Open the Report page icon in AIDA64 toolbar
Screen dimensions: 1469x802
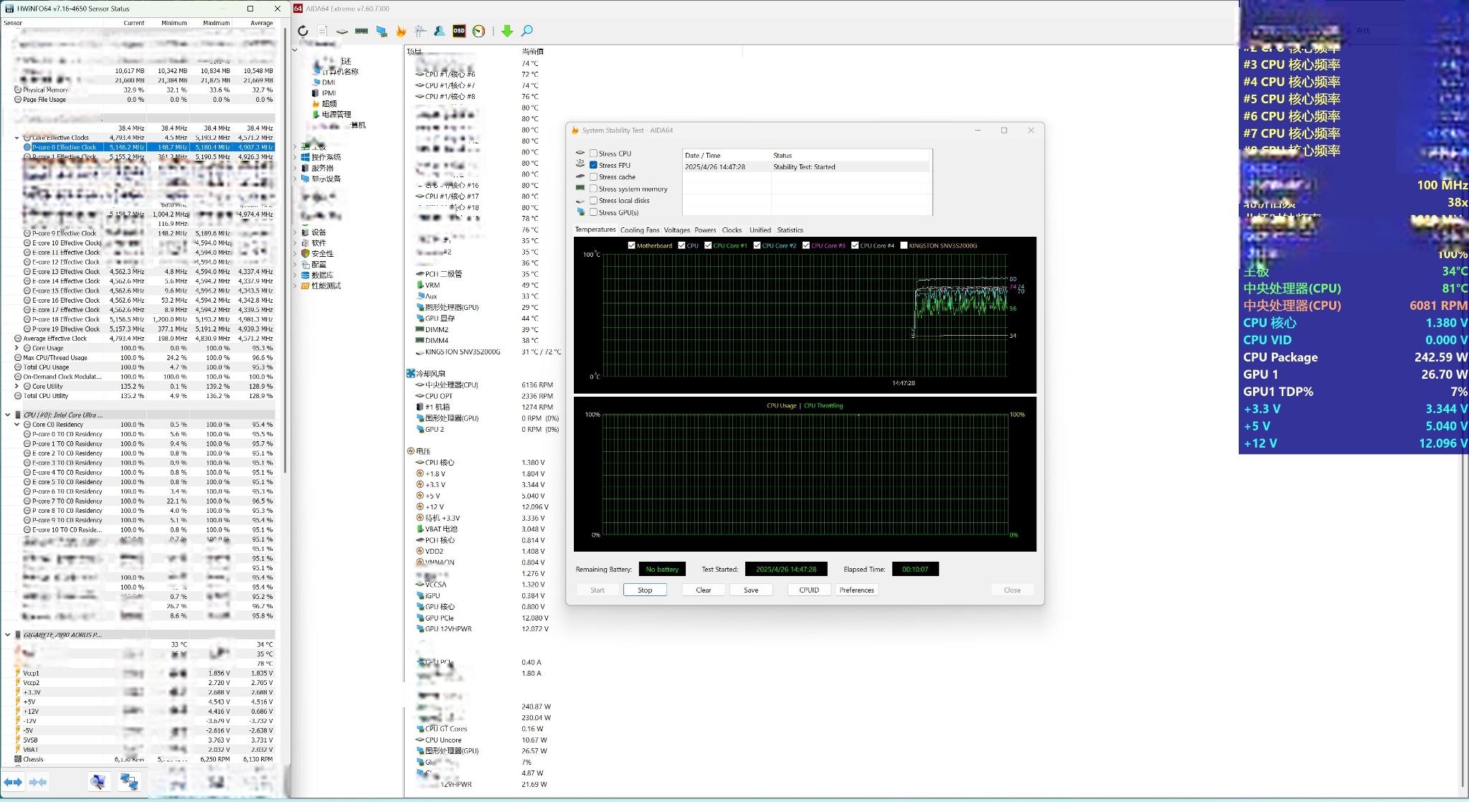tap(323, 31)
